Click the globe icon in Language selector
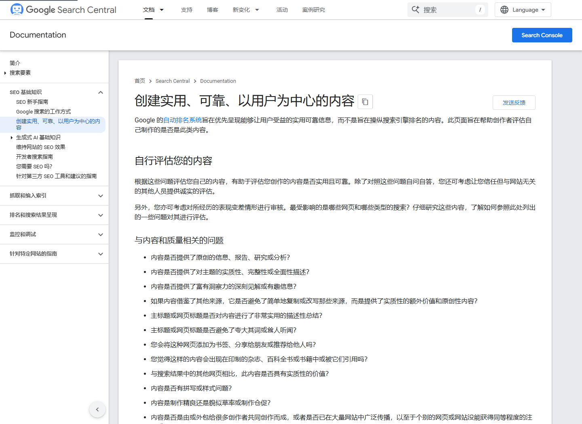Viewport: 582px width, 424px height. (504, 10)
